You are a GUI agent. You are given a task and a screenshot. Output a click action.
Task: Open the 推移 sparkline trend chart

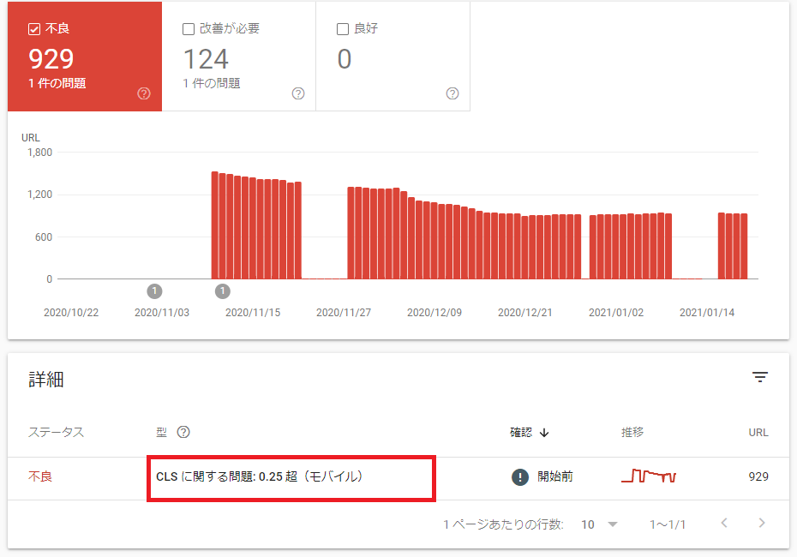649,476
